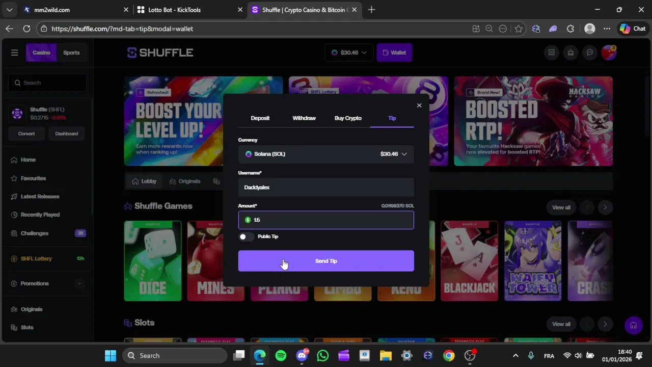Click the live support headset button

pyautogui.click(x=633, y=326)
